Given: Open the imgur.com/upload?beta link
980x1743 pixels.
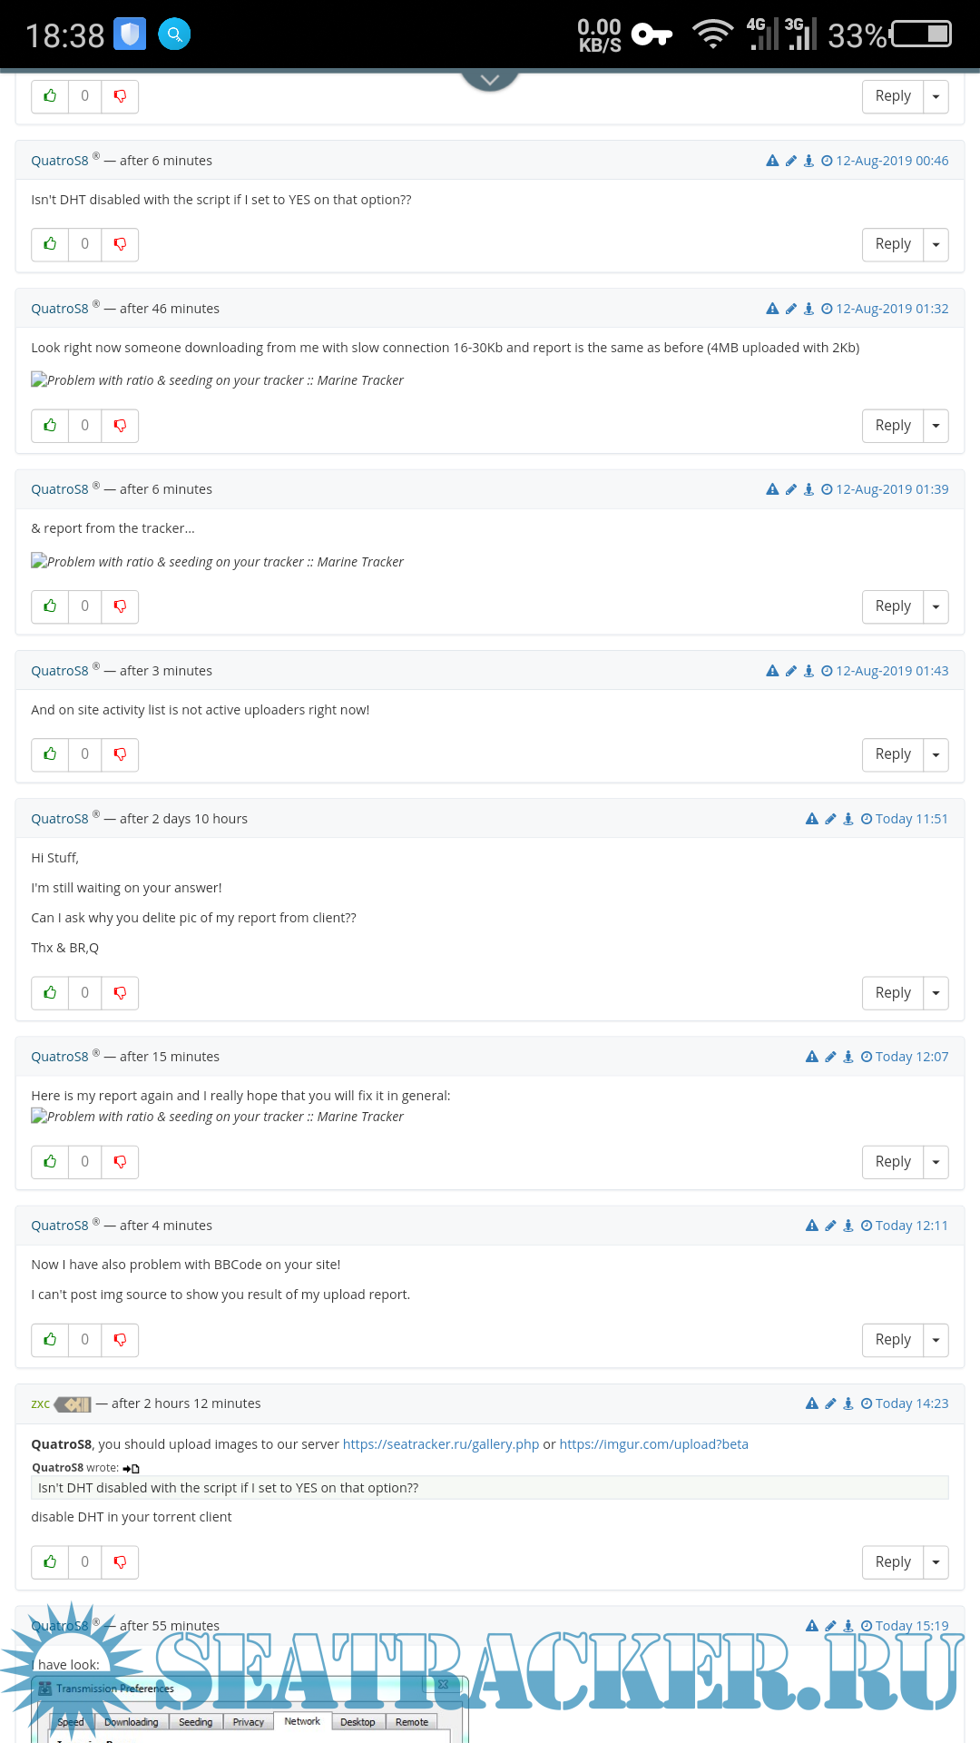Looking at the screenshot, I should 653,1444.
